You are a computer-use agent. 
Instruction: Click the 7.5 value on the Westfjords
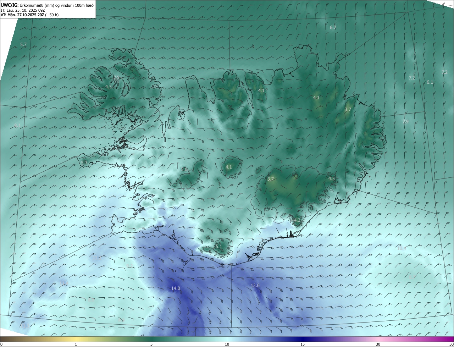coord(116,77)
